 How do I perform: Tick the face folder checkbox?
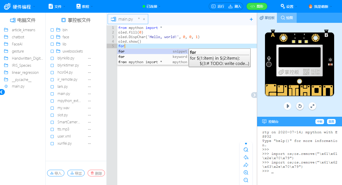coord(52,37)
